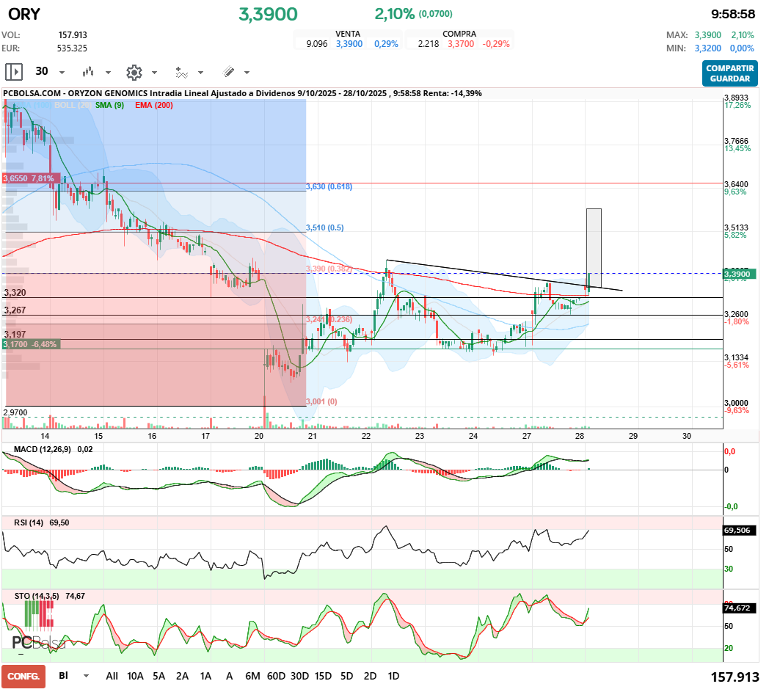Click the 2,9700 support level label
The image size is (769, 692).
click(15, 412)
